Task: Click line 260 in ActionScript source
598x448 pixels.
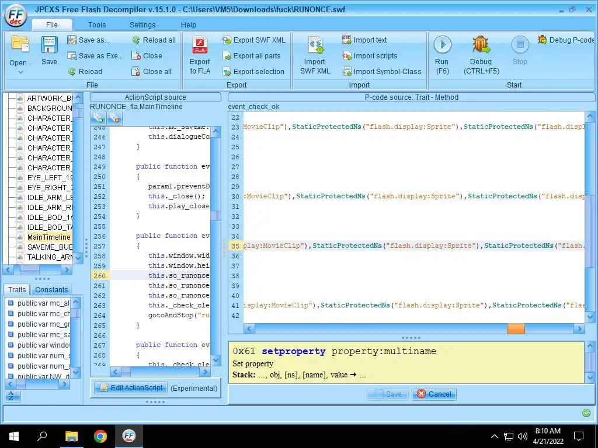Action: pyautogui.click(x=150, y=275)
